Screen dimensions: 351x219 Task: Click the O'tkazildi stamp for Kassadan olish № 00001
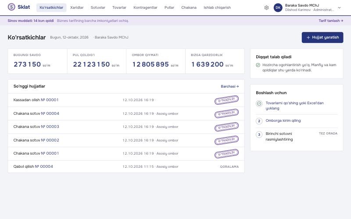tap(226, 100)
